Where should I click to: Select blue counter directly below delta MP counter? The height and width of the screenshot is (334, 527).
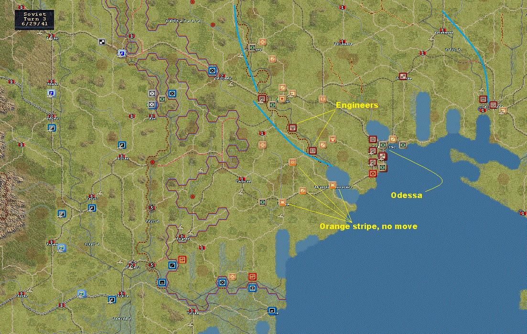pos(252,288)
